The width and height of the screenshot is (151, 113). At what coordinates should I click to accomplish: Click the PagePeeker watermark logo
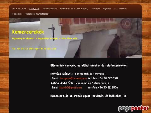tap(134, 109)
